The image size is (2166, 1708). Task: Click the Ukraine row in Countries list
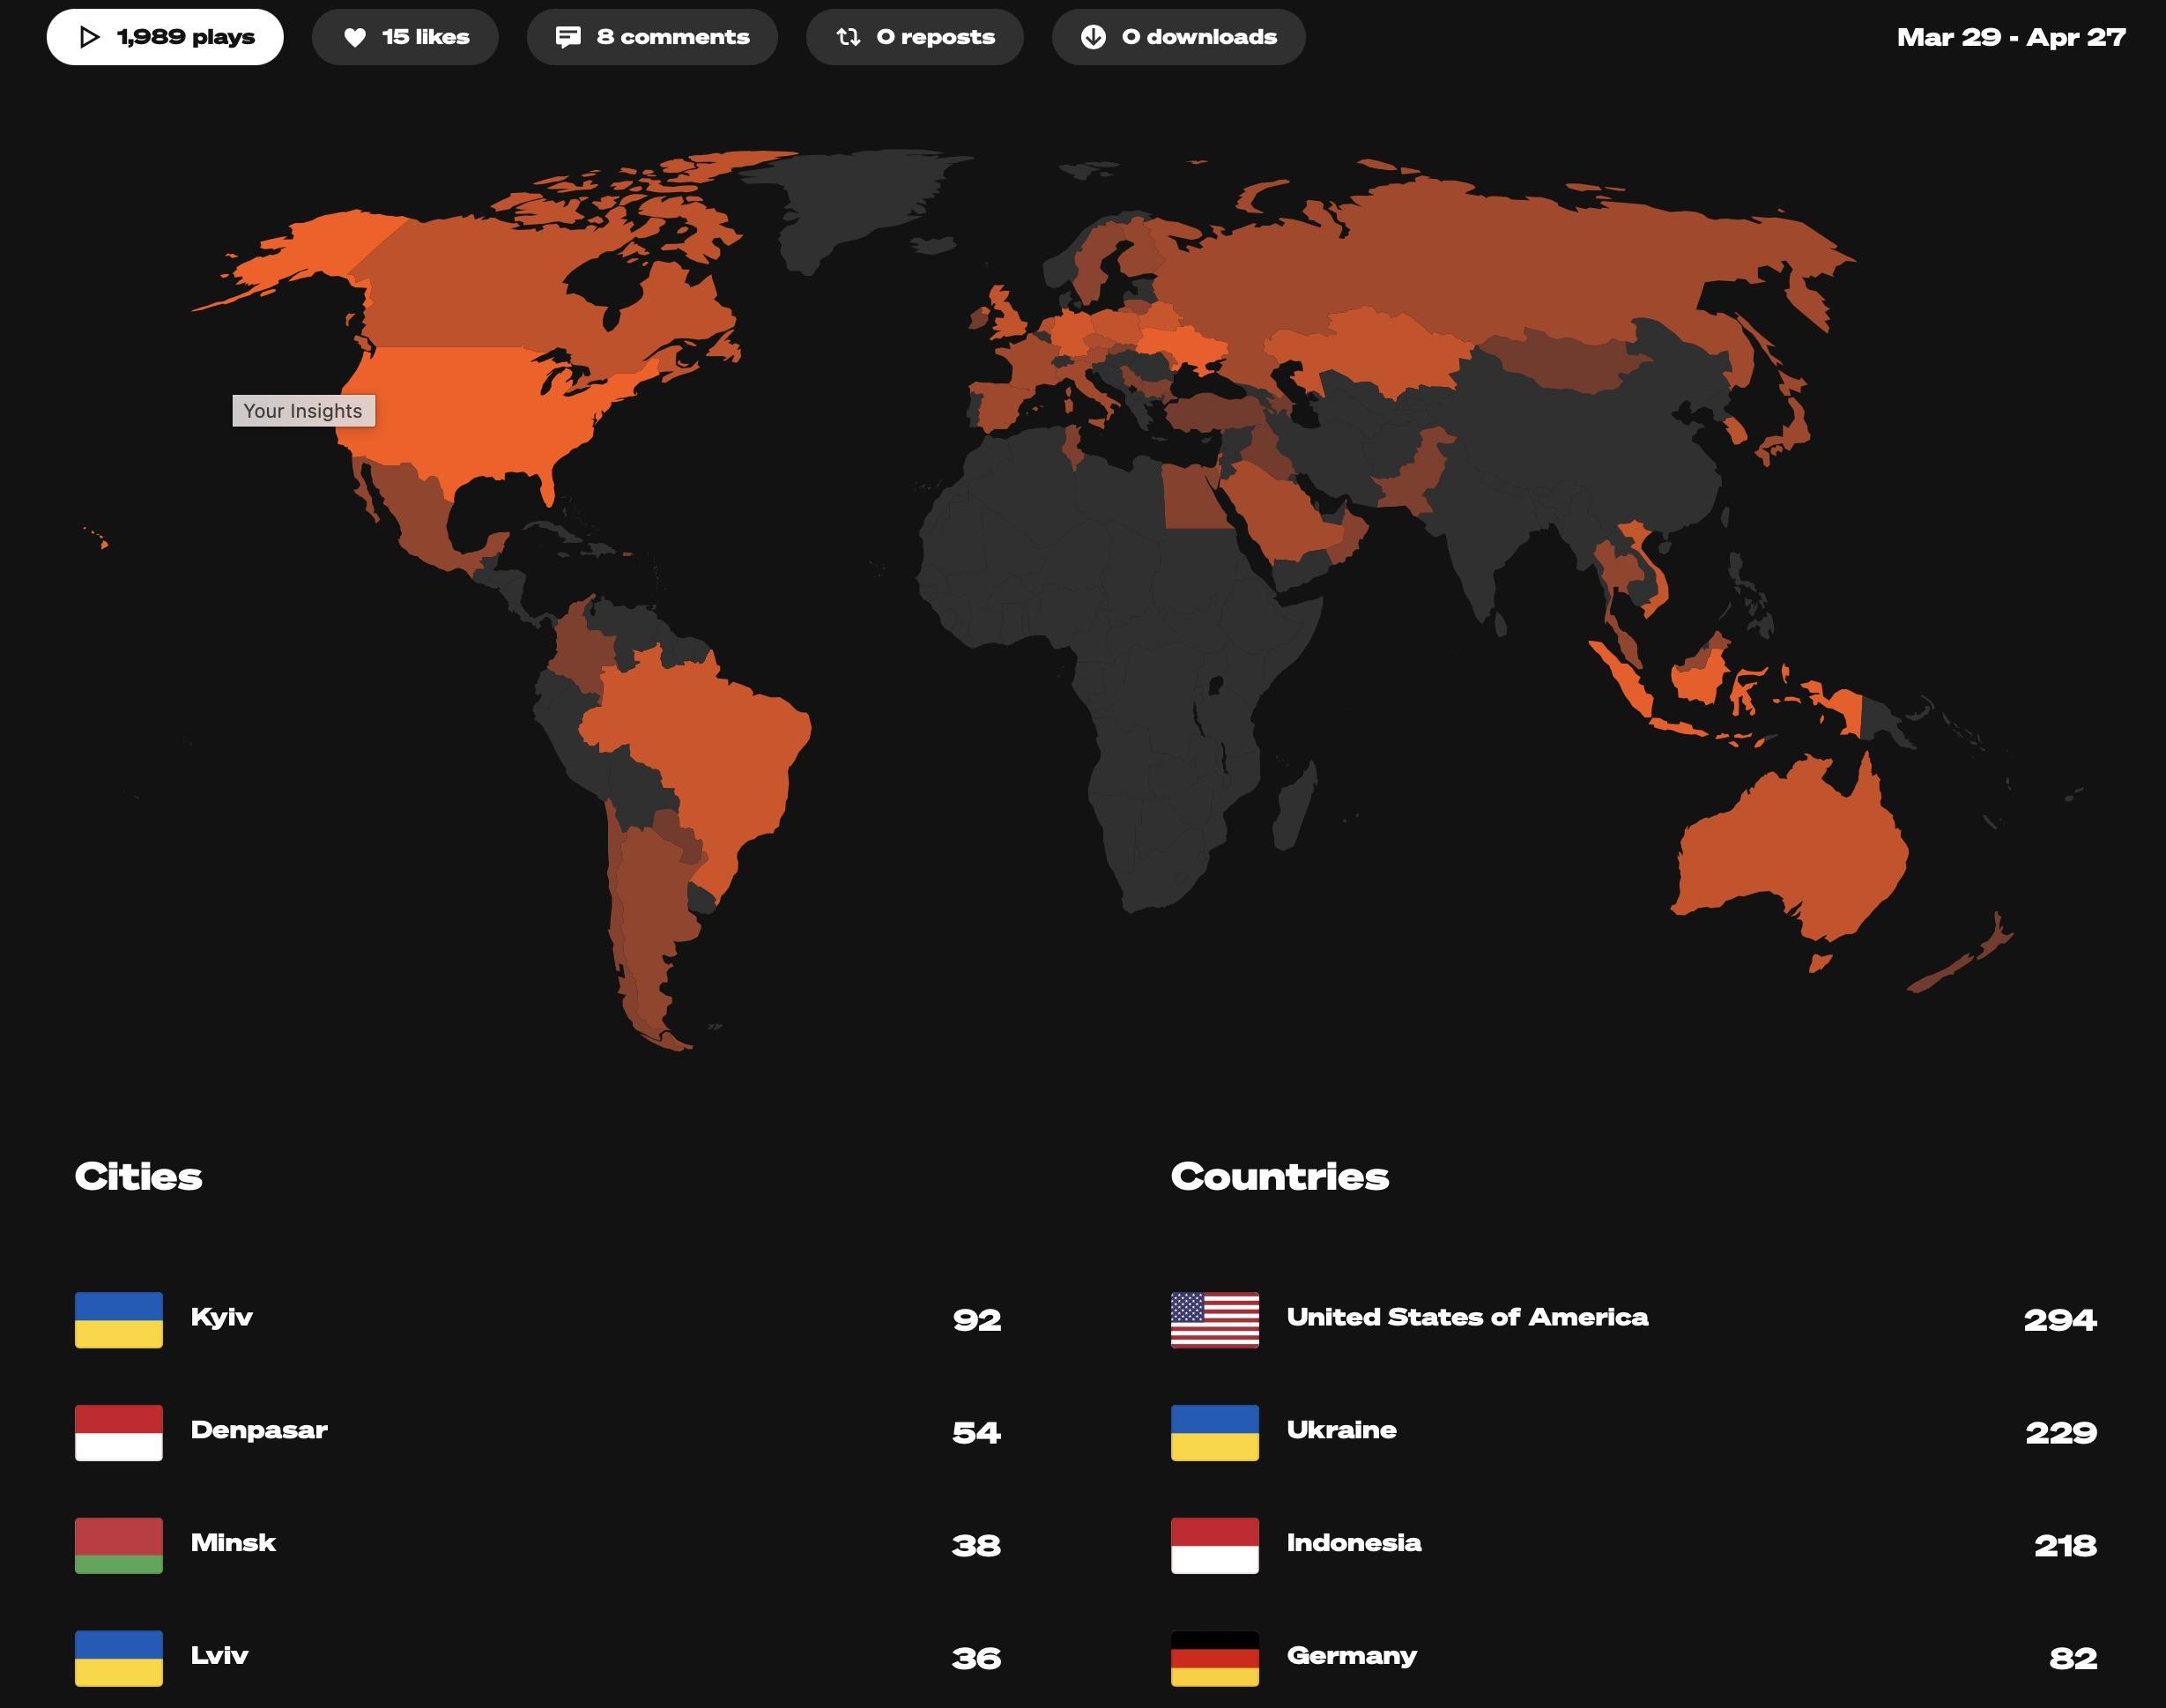1634,1433
